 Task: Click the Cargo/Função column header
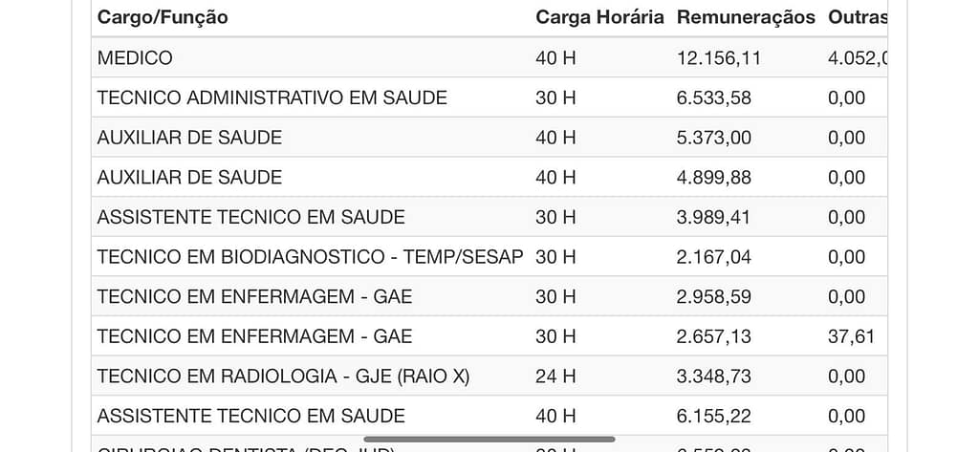tap(163, 17)
